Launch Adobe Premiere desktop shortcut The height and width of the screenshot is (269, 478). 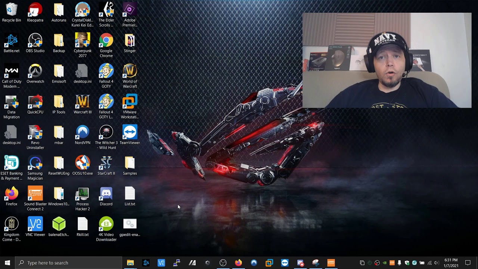coord(130,15)
